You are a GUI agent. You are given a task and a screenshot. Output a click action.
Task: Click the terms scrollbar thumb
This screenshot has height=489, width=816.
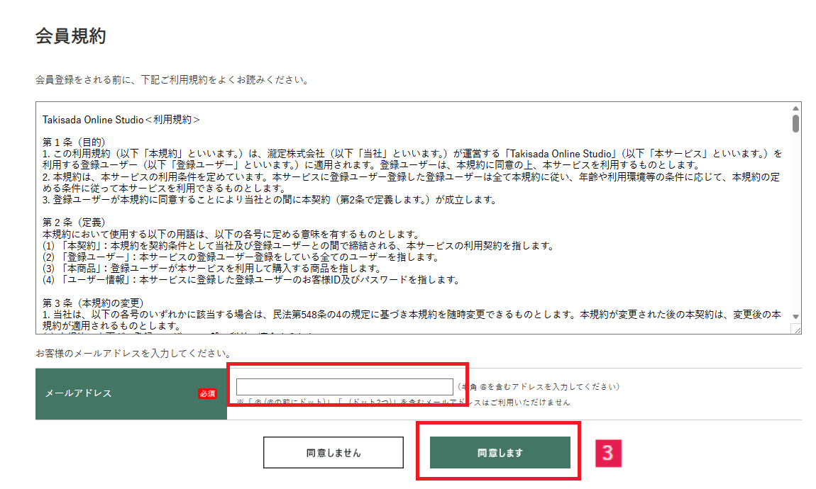point(795,124)
